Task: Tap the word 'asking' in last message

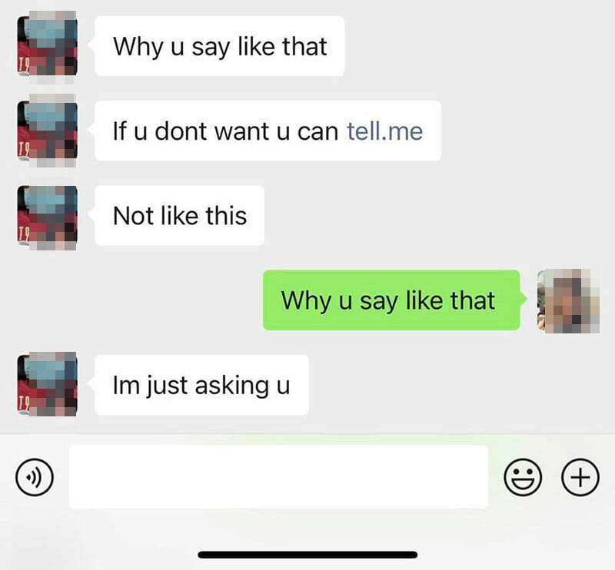Action: coord(231,386)
